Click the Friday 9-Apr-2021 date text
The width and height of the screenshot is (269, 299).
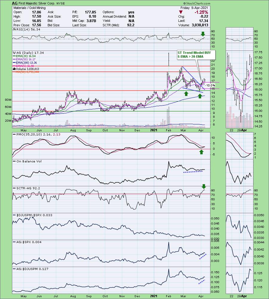pos(194,8)
